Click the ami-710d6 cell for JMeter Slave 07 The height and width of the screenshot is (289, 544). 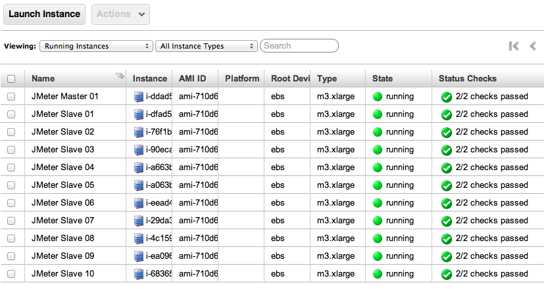point(198,221)
